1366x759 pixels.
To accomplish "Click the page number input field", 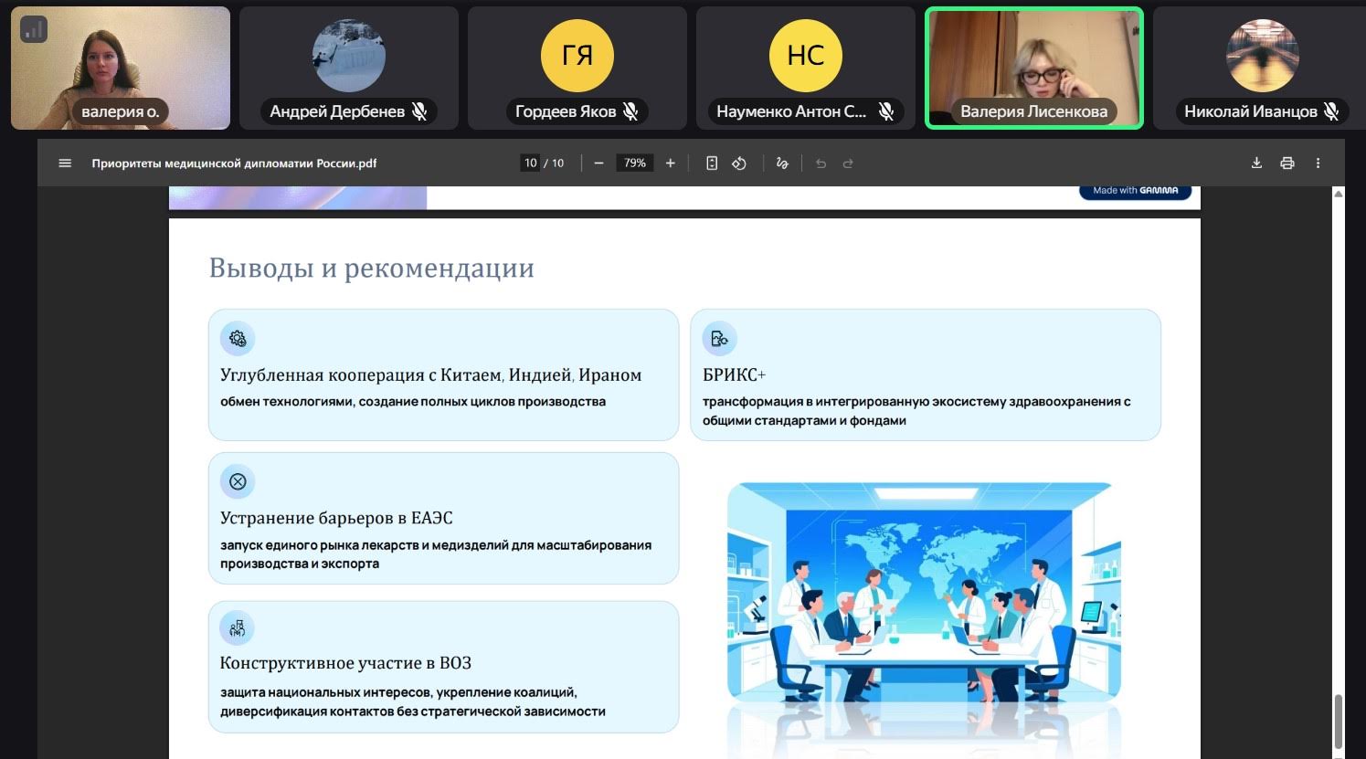I will coord(530,163).
